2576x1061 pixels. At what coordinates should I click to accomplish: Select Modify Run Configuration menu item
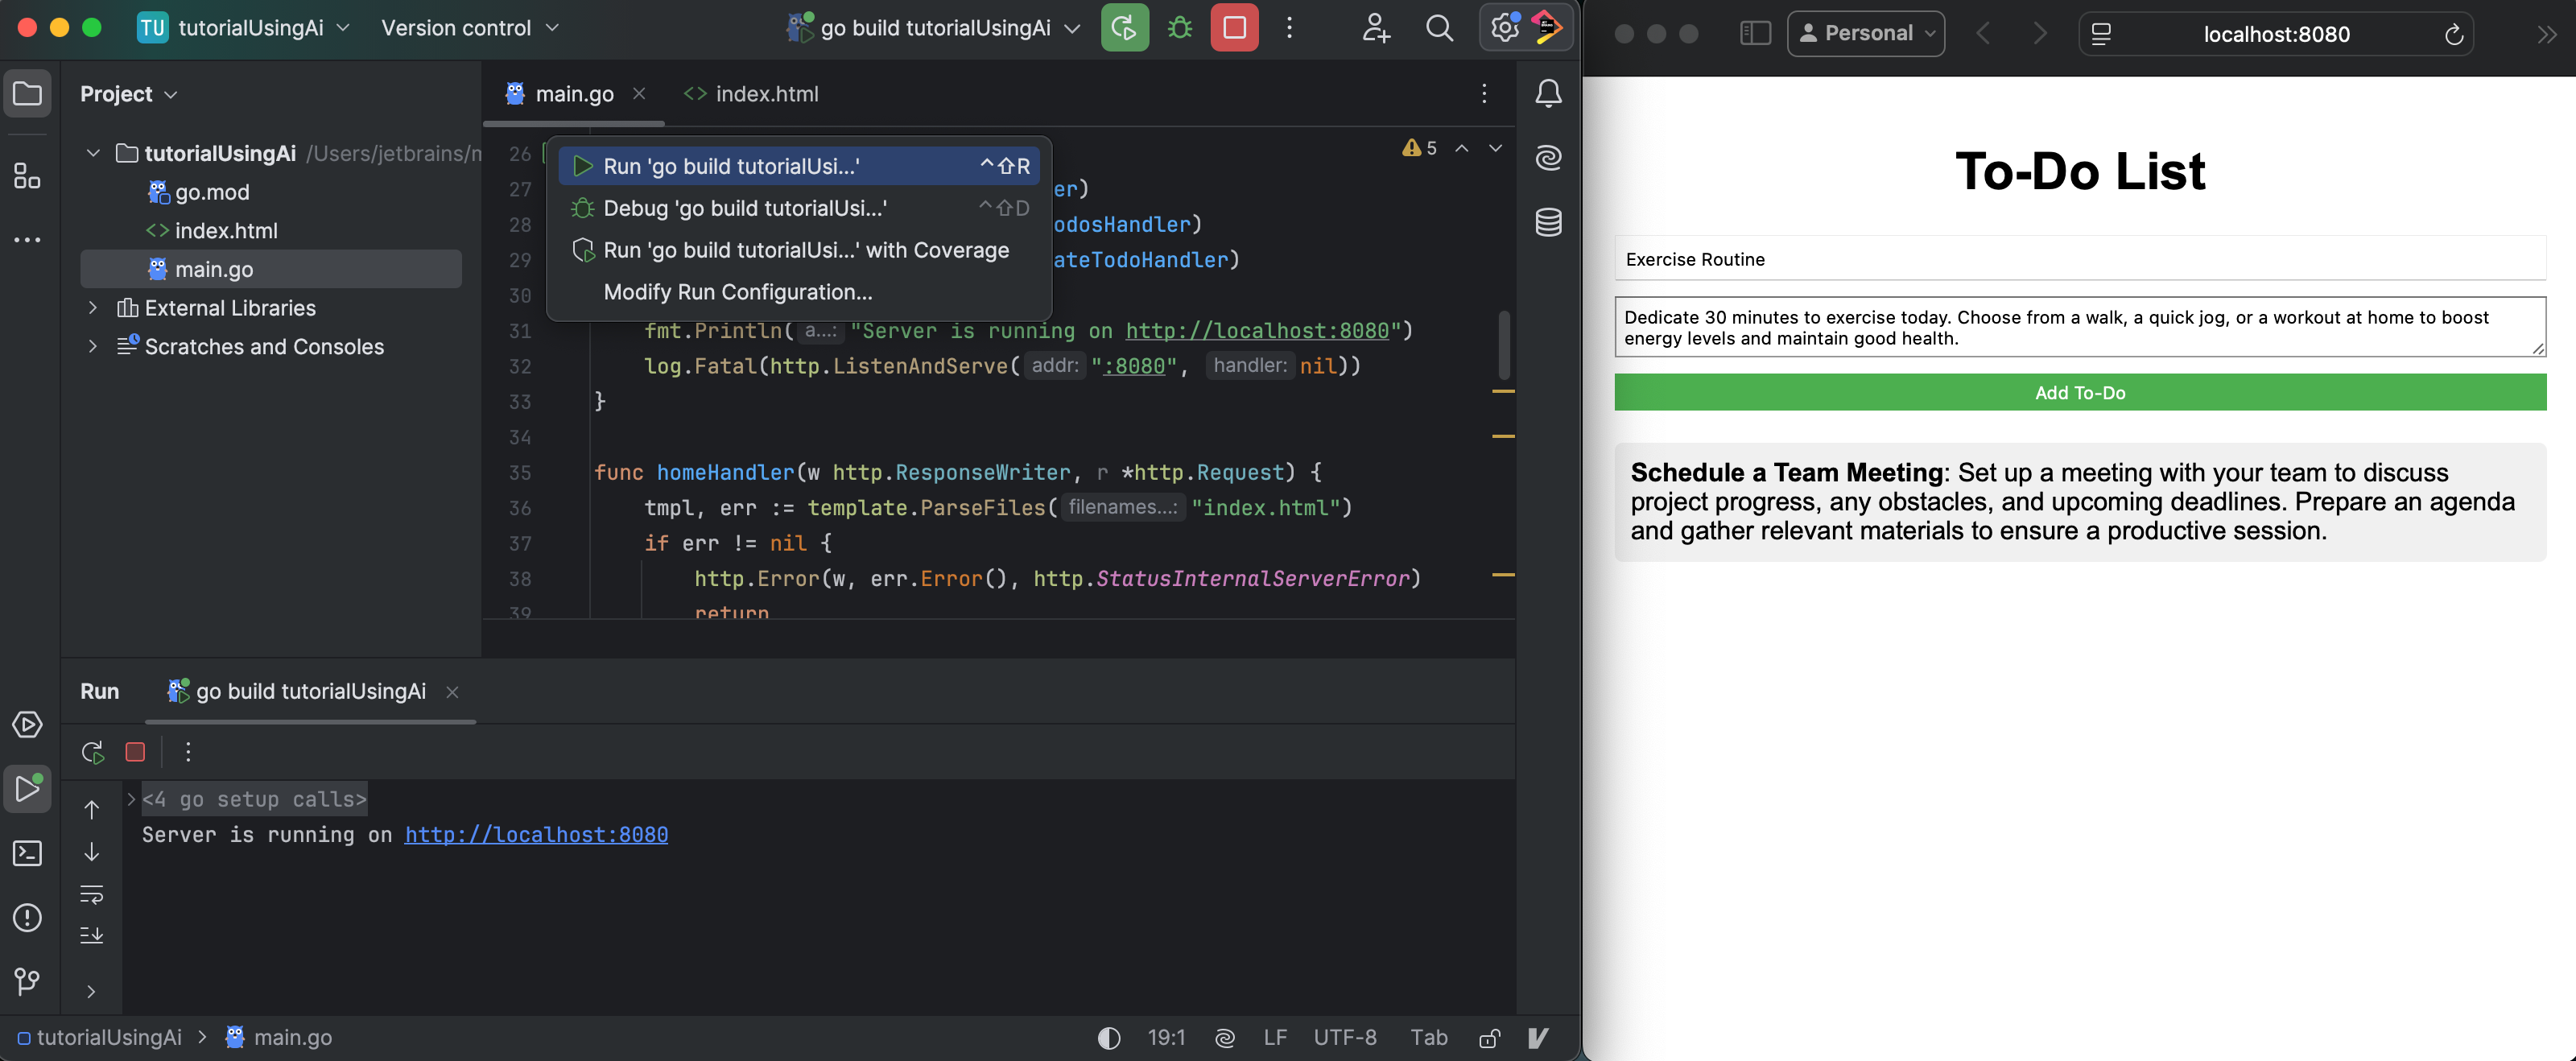[x=737, y=292]
